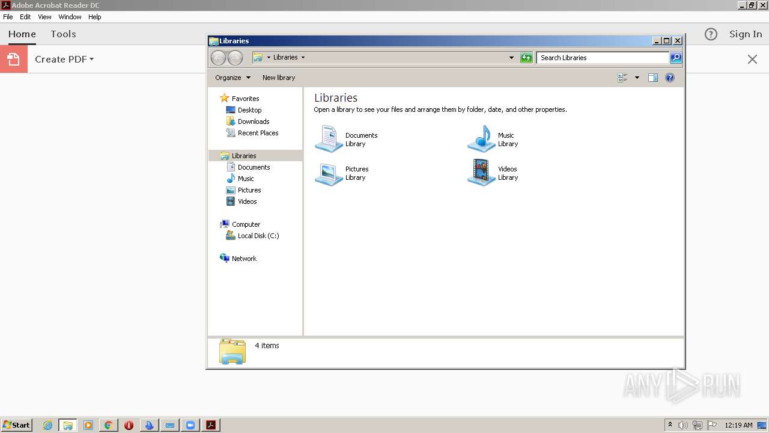This screenshot has width=769, height=433.
Task: Switch to the Tools tab in Acrobat
Action: pos(63,34)
